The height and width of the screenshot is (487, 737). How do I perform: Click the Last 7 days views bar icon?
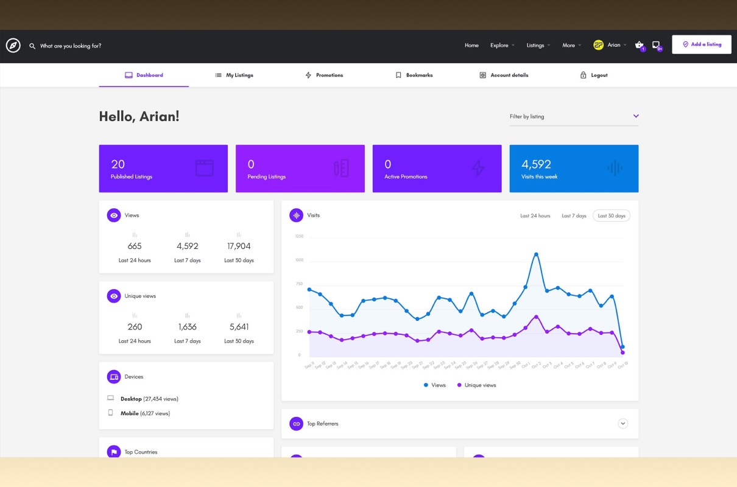coord(187,234)
